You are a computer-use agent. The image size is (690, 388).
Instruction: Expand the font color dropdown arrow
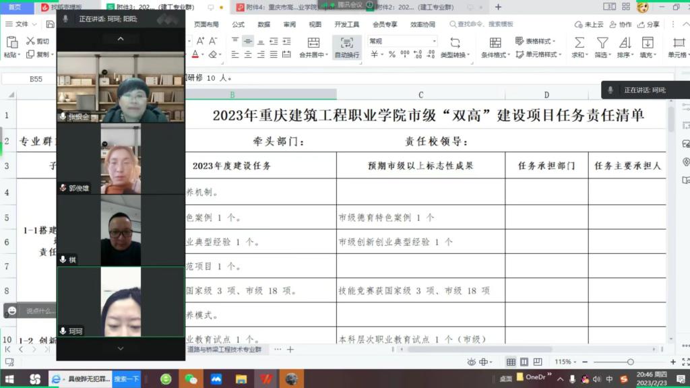(x=202, y=55)
